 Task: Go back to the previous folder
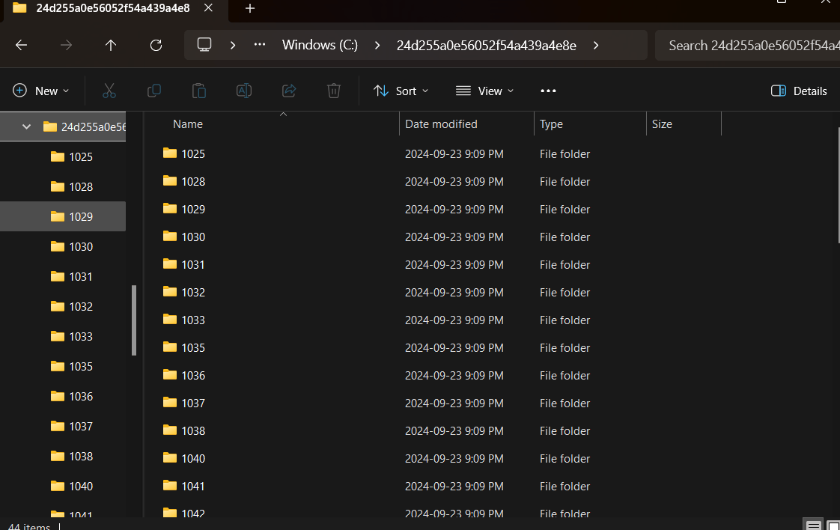click(22, 46)
